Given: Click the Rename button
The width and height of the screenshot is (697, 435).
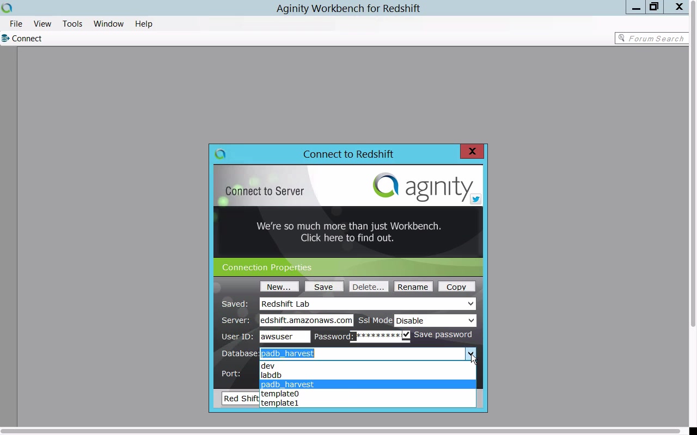Looking at the screenshot, I should 413,287.
